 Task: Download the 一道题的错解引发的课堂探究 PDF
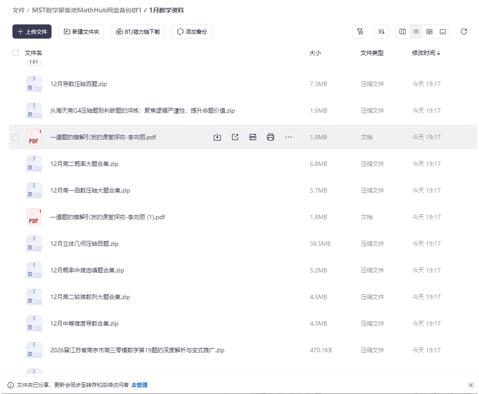coord(217,137)
